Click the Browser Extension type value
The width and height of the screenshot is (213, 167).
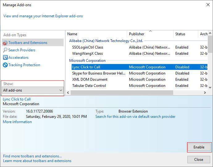tap(133, 111)
